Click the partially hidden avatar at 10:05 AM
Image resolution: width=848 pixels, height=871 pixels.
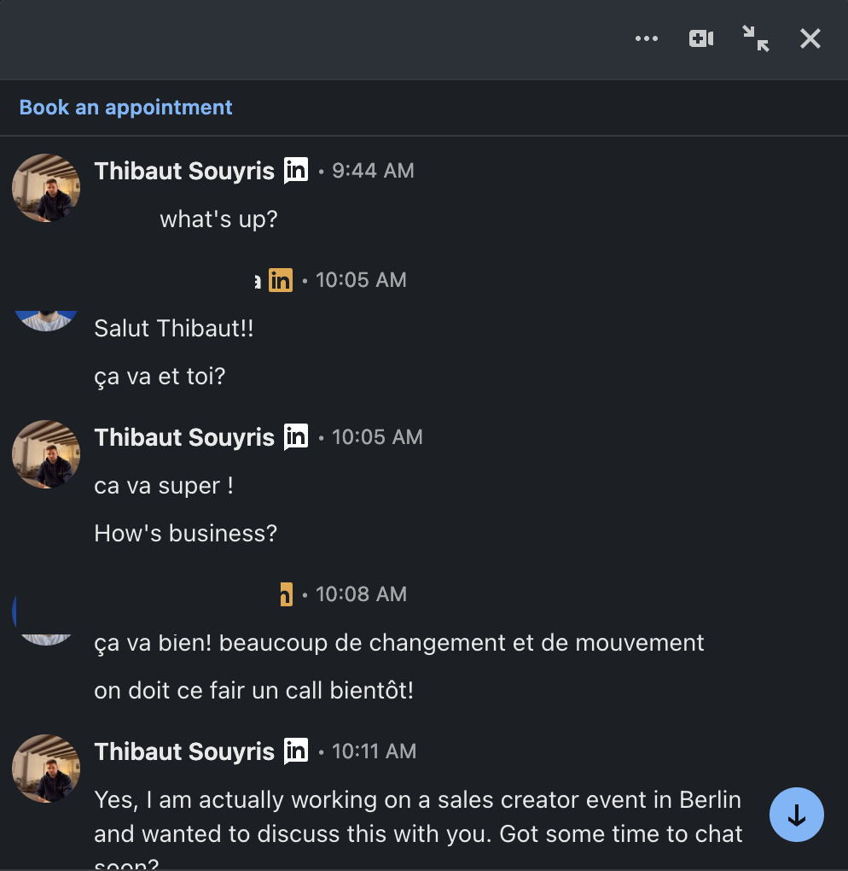click(x=46, y=319)
